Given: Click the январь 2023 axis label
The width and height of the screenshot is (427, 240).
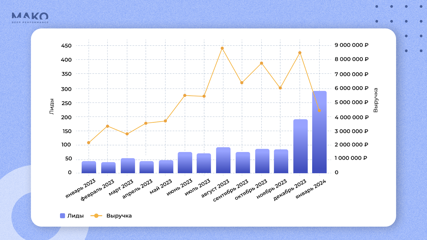Looking at the screenshot, I should click(x=81, y=189).
